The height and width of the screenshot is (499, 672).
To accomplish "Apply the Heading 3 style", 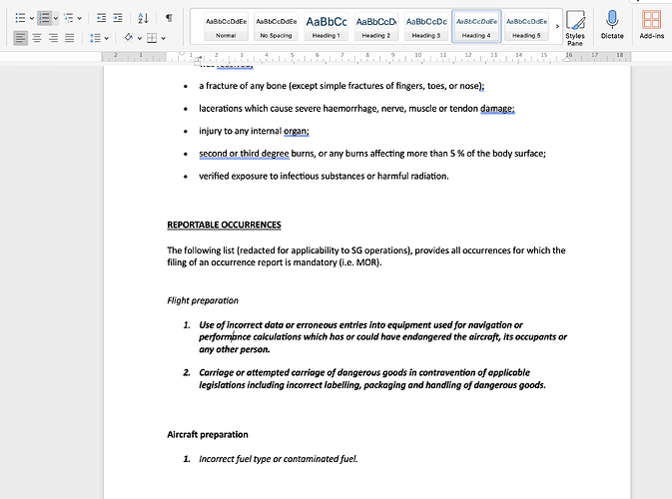I will (x=426, y=27).
